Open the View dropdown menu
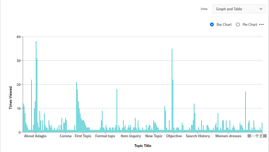 239,9
